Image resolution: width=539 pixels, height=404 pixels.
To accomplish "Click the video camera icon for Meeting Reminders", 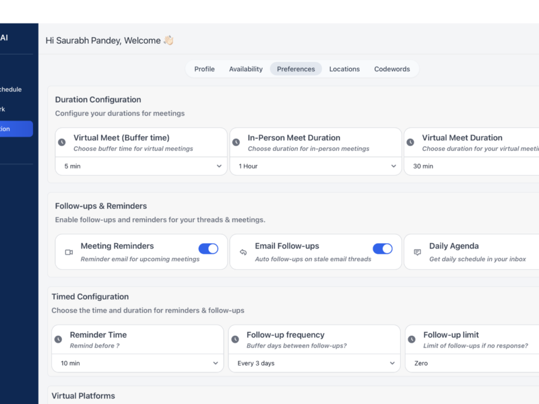I will pos(68,252).
